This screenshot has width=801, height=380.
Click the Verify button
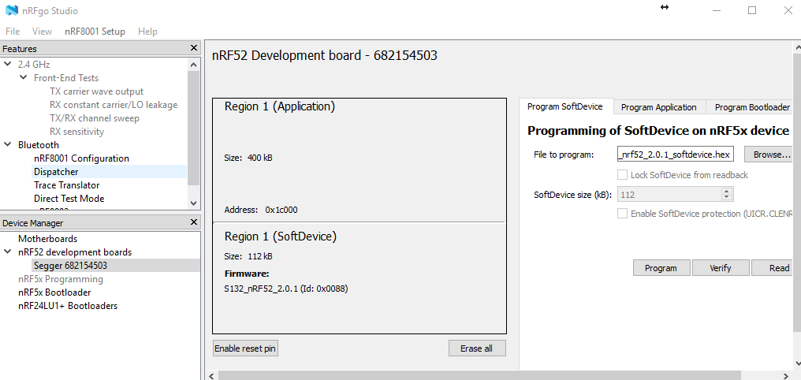[x=721, y=267]
